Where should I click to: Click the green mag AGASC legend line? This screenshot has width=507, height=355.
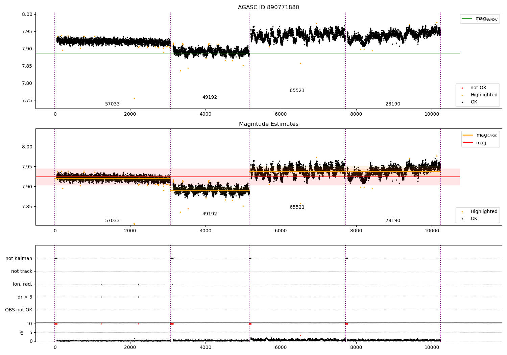click(467, 19)
